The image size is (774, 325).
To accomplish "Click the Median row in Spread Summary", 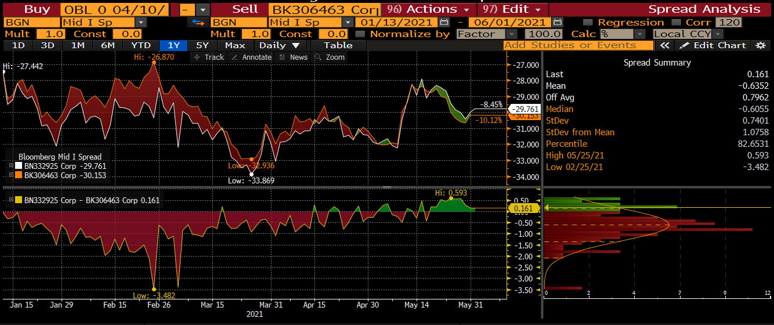I will [x=657, y=109].
